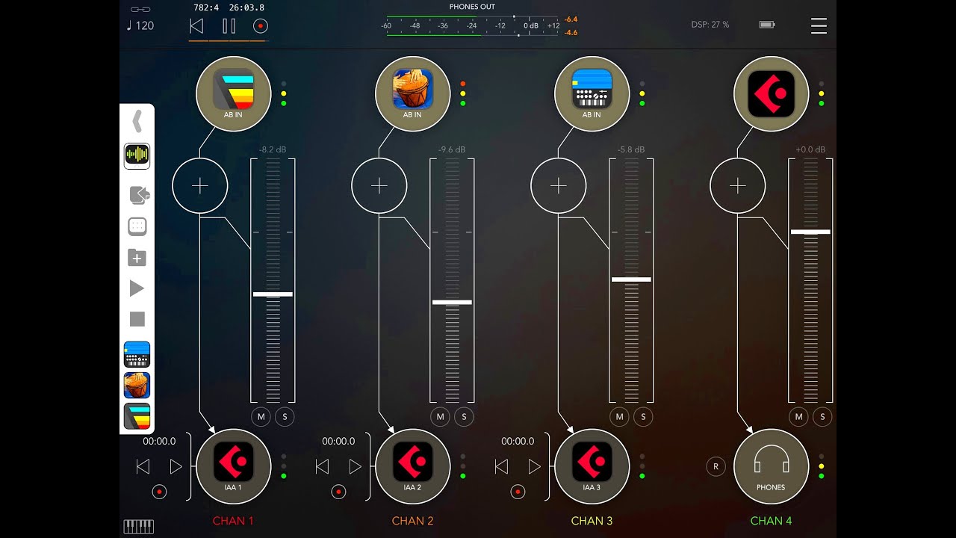Toggle the link sync icon
956x538 pixels.
(140, 9)
